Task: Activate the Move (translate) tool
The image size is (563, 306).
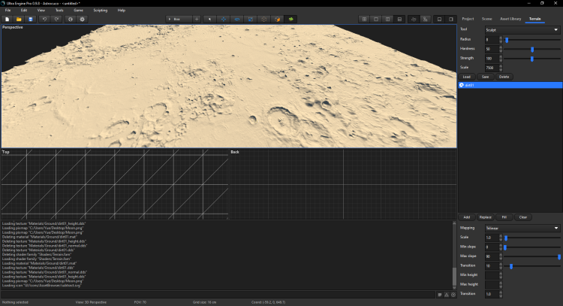Action: tap(224, 18)
